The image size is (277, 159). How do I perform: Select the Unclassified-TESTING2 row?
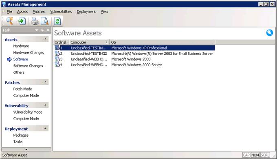134,54
